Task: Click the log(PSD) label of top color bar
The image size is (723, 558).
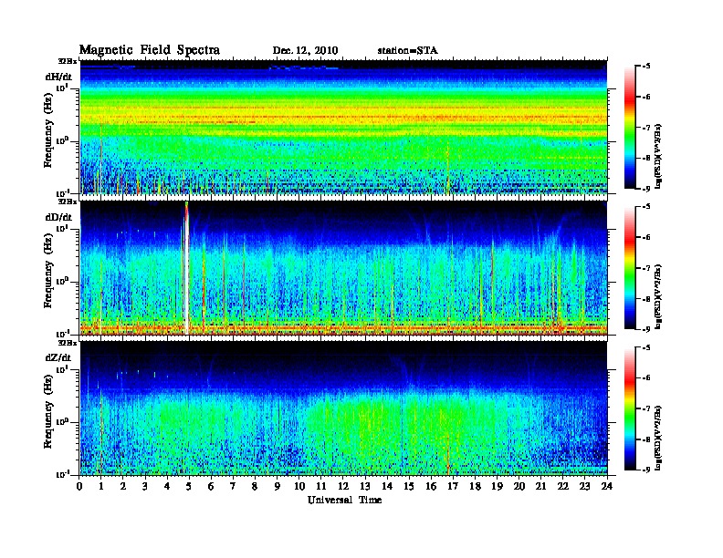Action: (659, 157)
